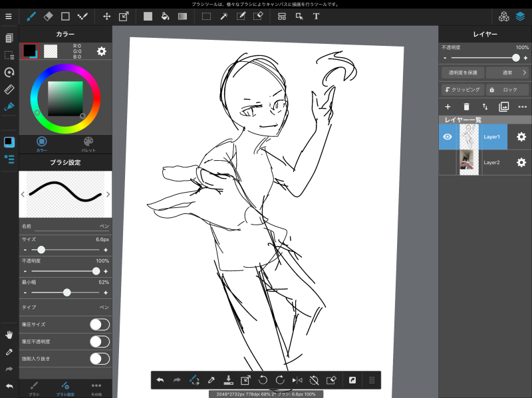Viewport: 532px width, 398px height.
Task: Turn on the 強制入り抜き switch
Action: [x=99, y=359]
